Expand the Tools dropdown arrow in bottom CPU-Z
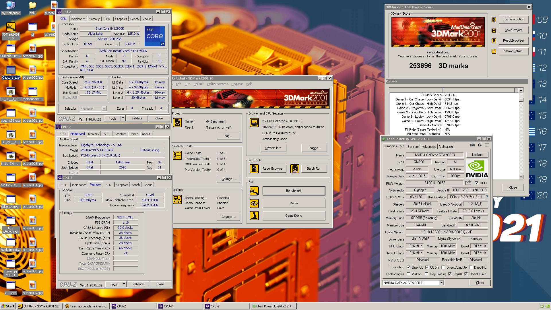This screenshot has width=551, height=310. (x=124, y=284)
